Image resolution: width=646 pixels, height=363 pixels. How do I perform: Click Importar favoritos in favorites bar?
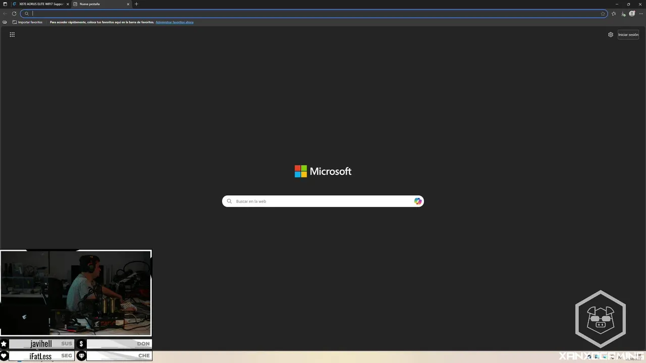click(28, 22)
